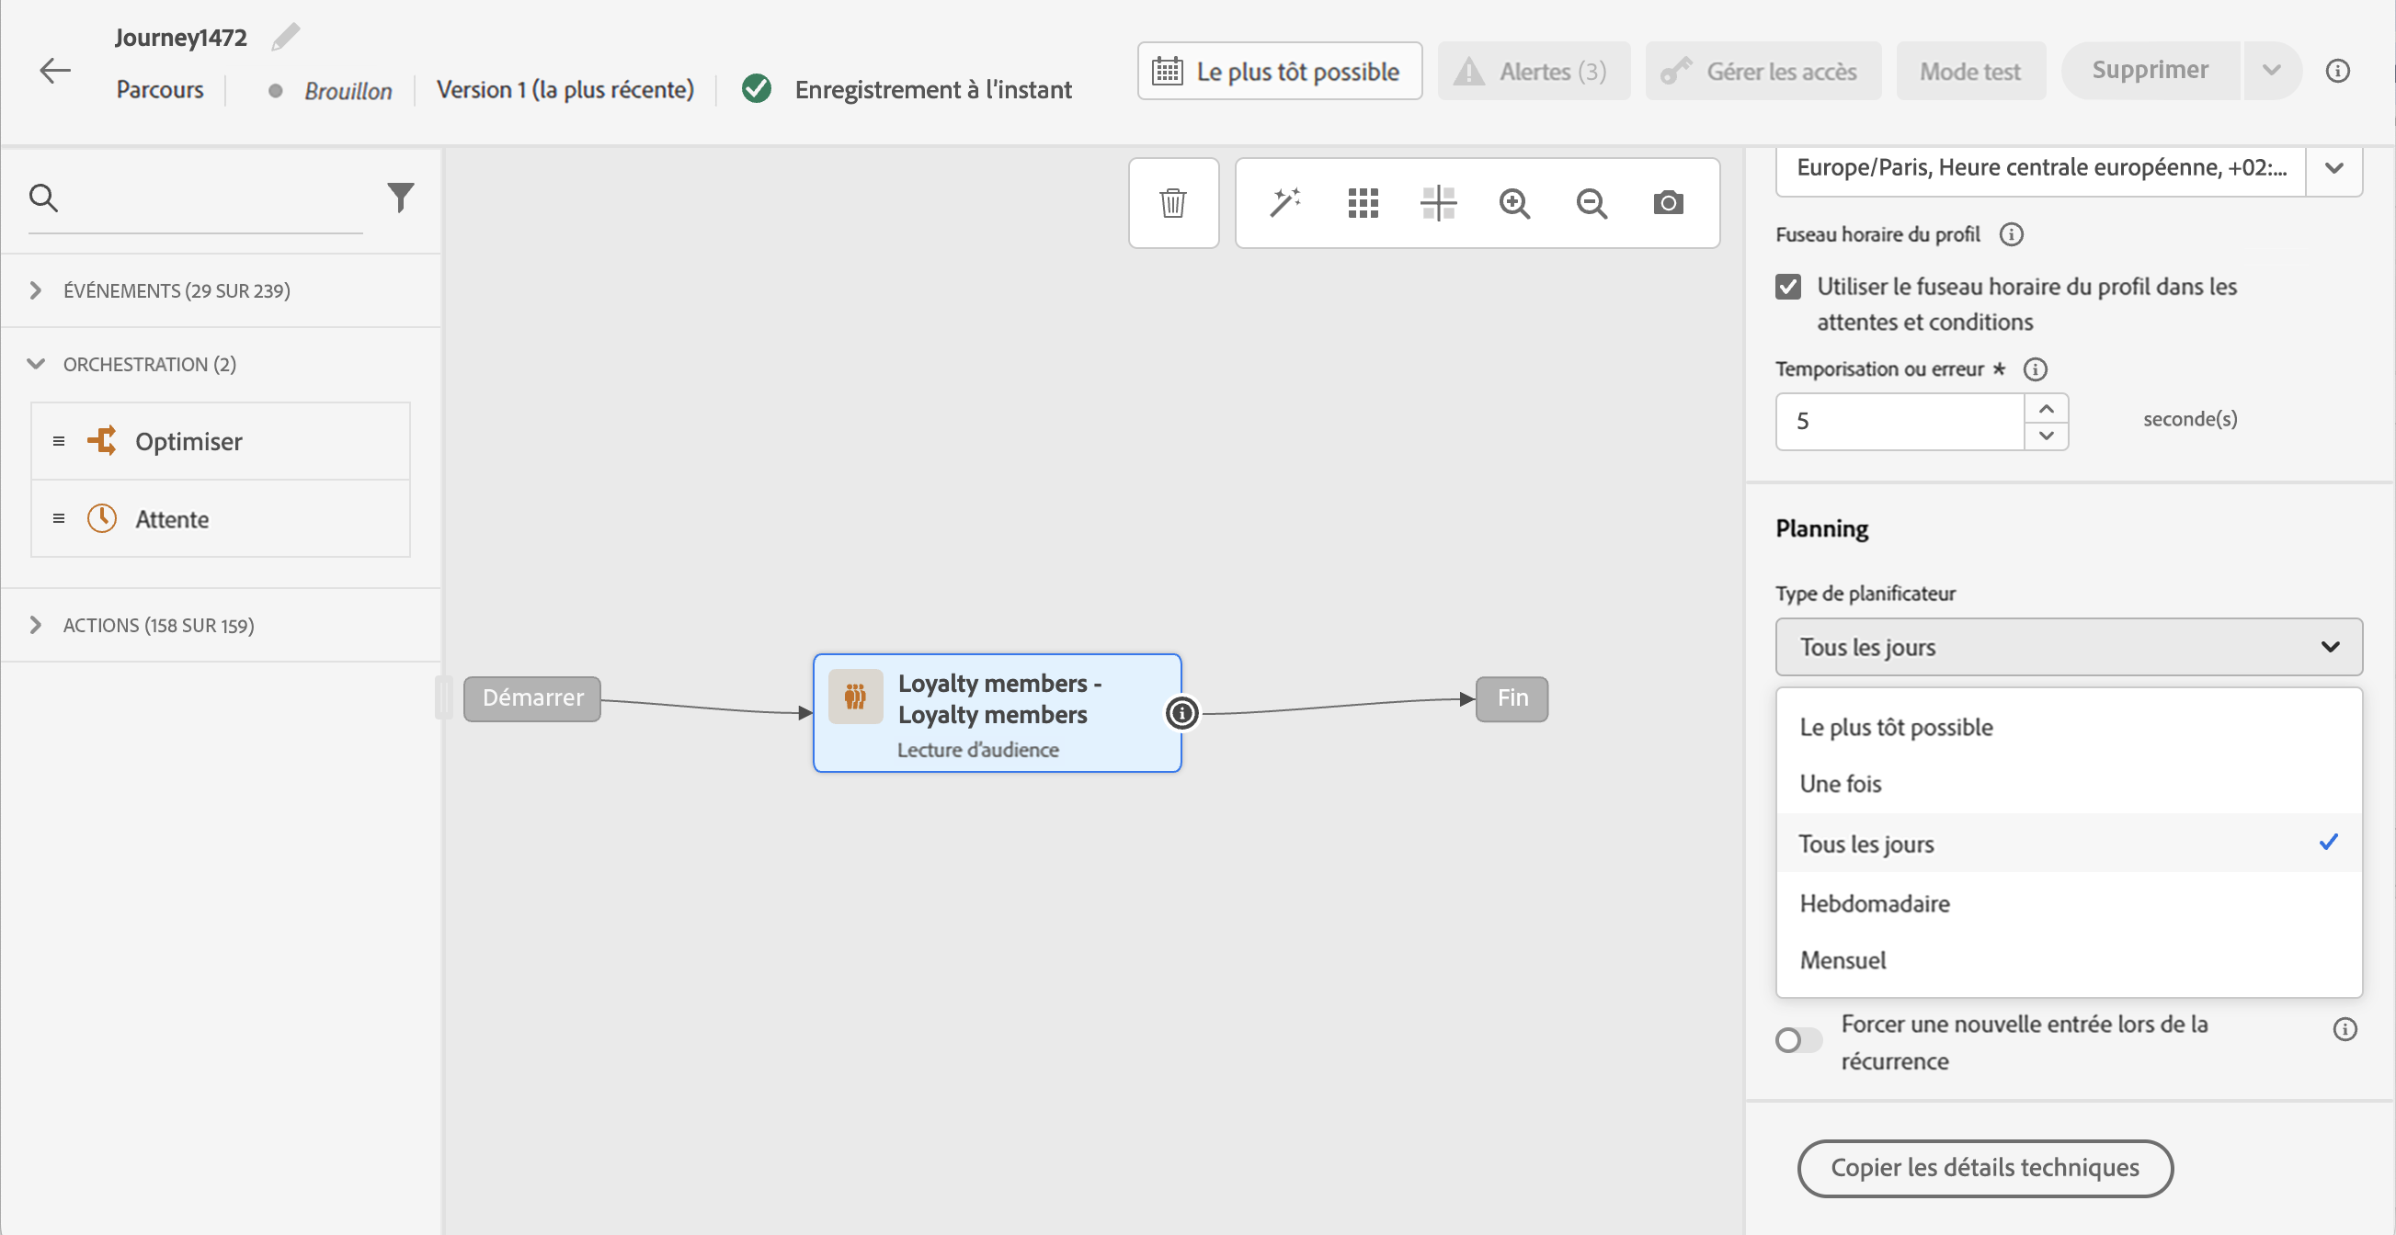This screenshot has width=2396, height=1235.
Task: Open the Europe/Paris timezone dropdown
Action: tap(2333, 168)
